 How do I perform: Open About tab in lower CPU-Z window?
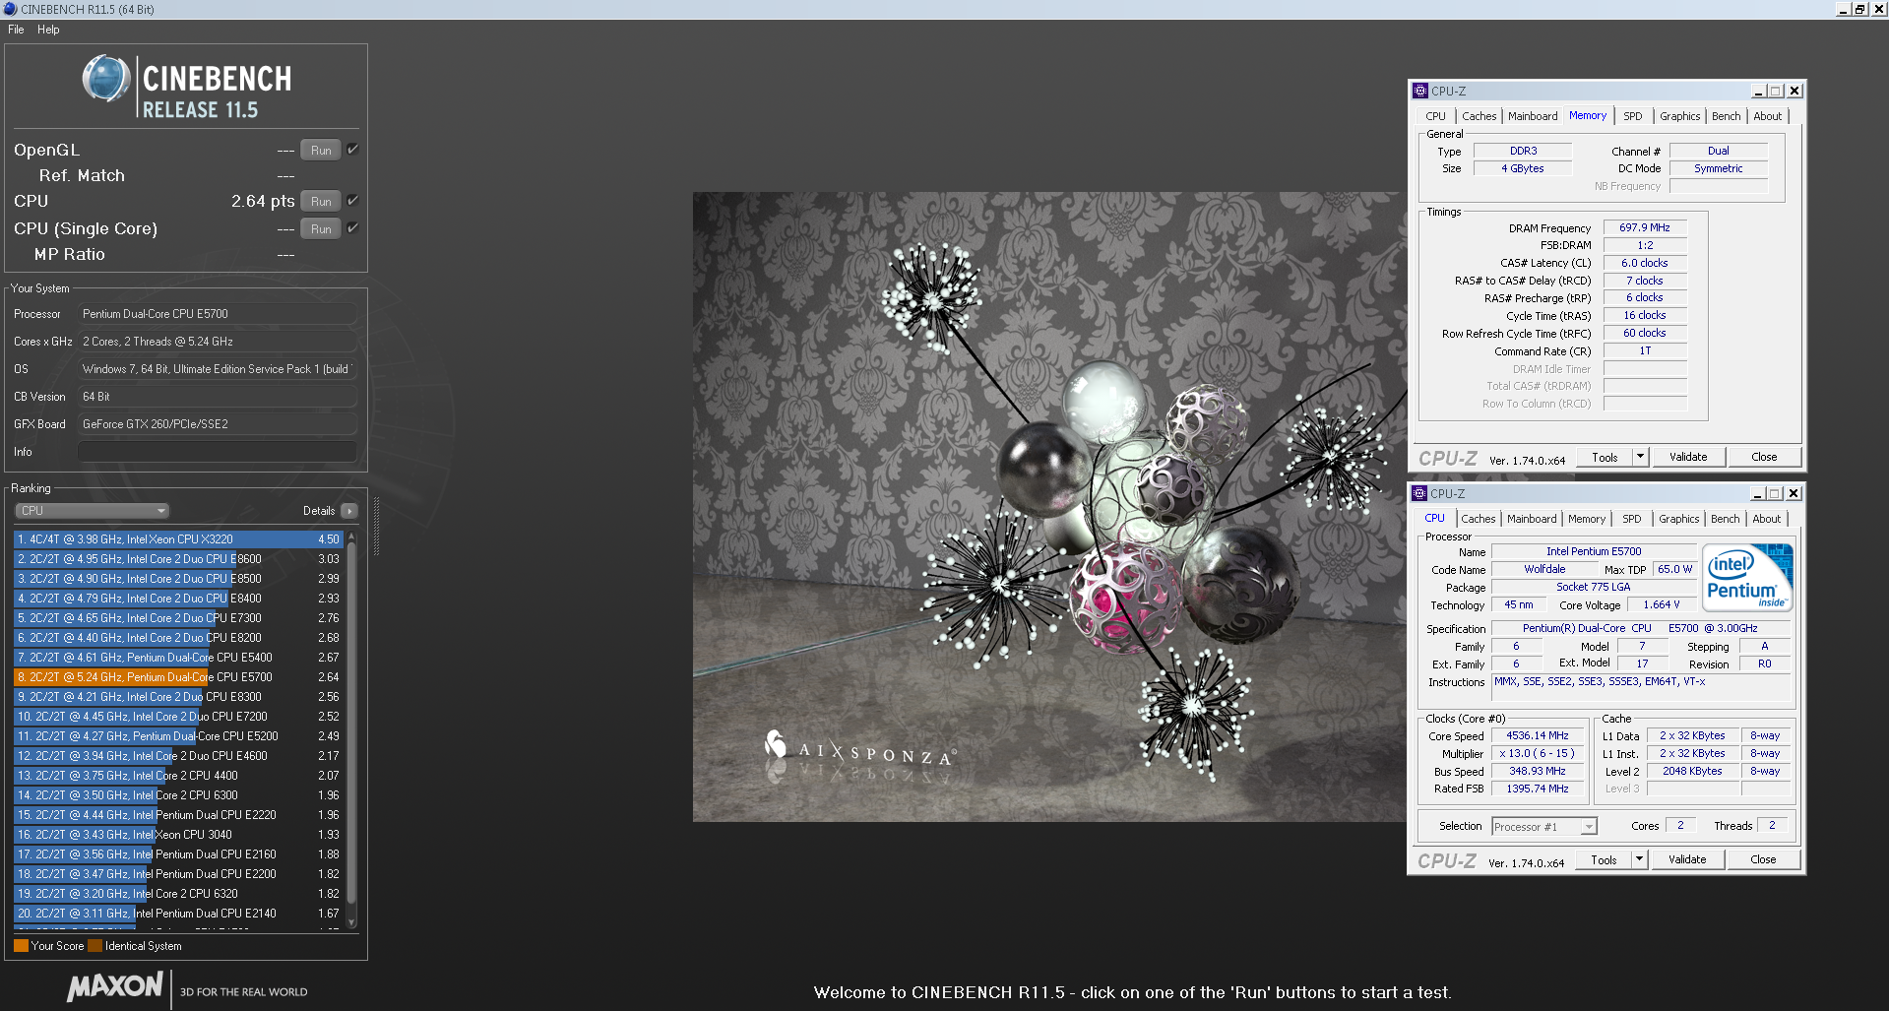point(1766,519)
